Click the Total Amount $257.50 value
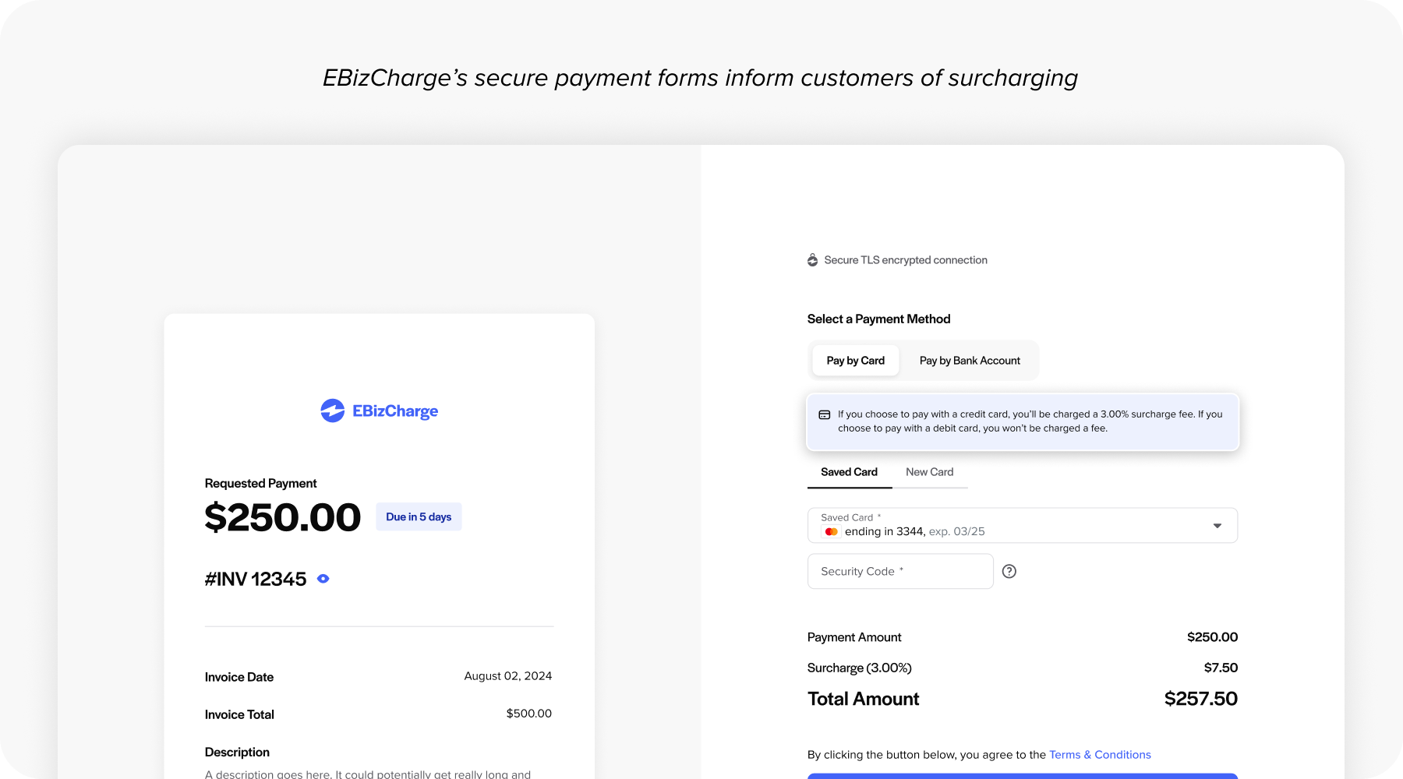Image resolution: width=1403 pixels, height=779 pixels. click(x=1200, y=699)
